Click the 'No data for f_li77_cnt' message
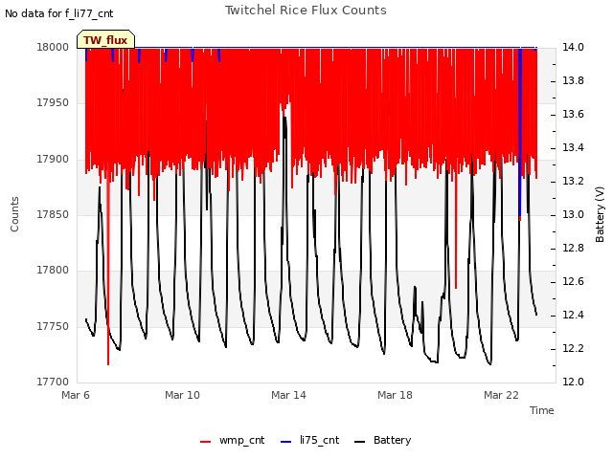 pyautogui.click(x=59, y=13)
